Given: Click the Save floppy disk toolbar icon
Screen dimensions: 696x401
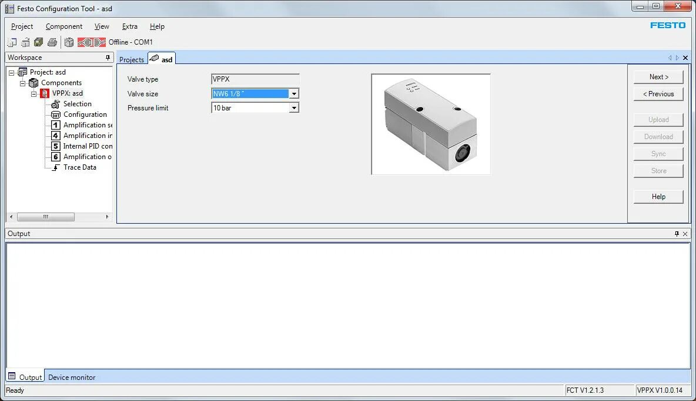Looking at the screenshot, I should point(39,42).
